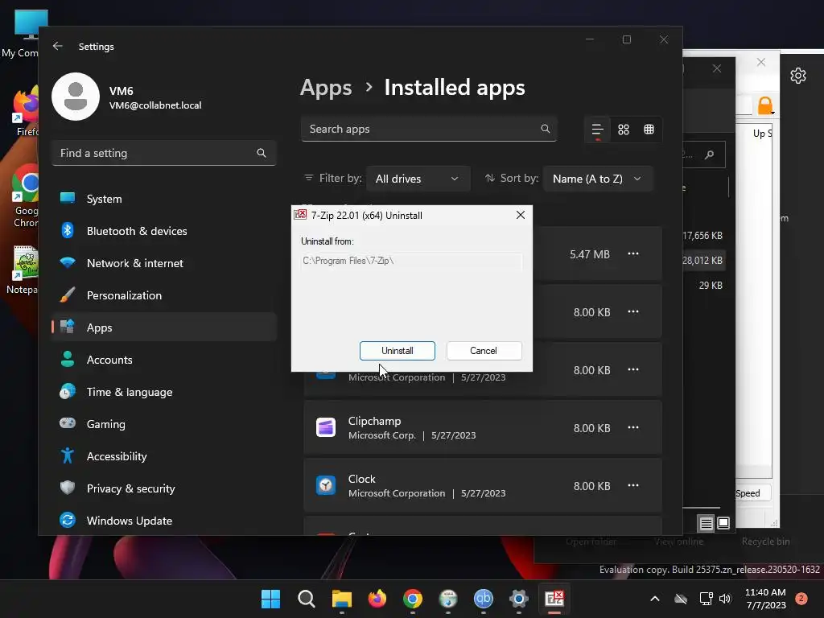Go back with the Settings back arrow
This screenshot has width=824, height=618.
coord(58,46)
